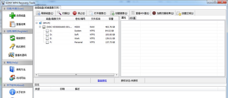228x98 pixels.
Task: Click the application icon in title bar
Action: pos(3,3)
